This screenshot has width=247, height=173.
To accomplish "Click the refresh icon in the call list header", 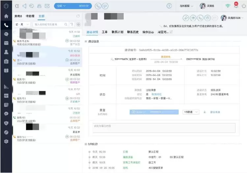I will [x=78, y=16].
